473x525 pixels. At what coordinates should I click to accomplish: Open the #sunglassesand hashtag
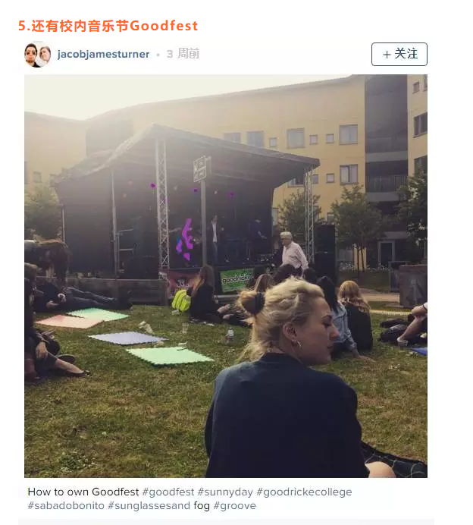pyautogui.click(x=149, y=505)
